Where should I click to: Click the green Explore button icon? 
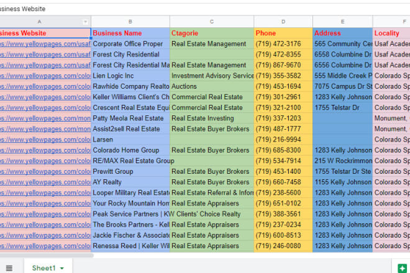402,268
